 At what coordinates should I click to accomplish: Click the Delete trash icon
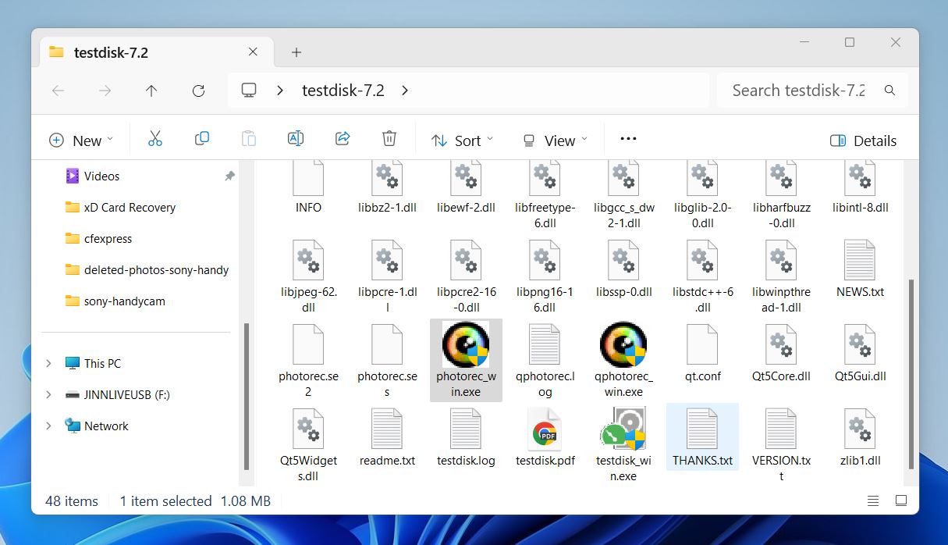click(389, 139)
